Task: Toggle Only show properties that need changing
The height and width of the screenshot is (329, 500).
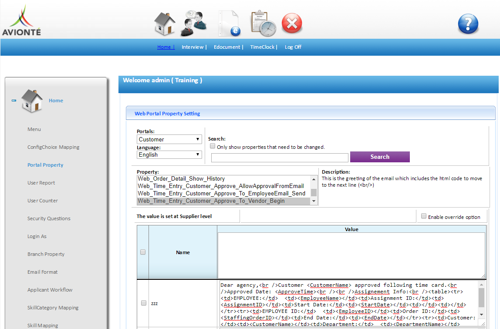Action: point(213,146)
